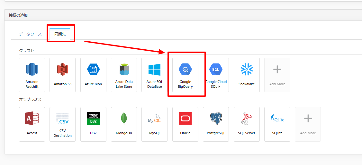Choose the Google Cloud SQL tile
362x165 pixels.
tap(216, 75)
